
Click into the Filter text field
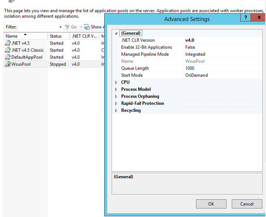[x=39, y=27]
